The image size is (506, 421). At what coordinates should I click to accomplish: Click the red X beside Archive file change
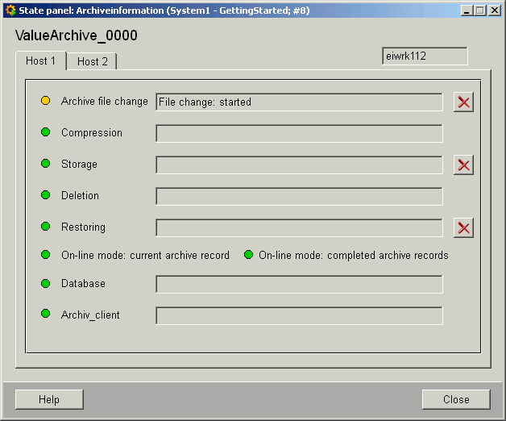click(463, 102)
